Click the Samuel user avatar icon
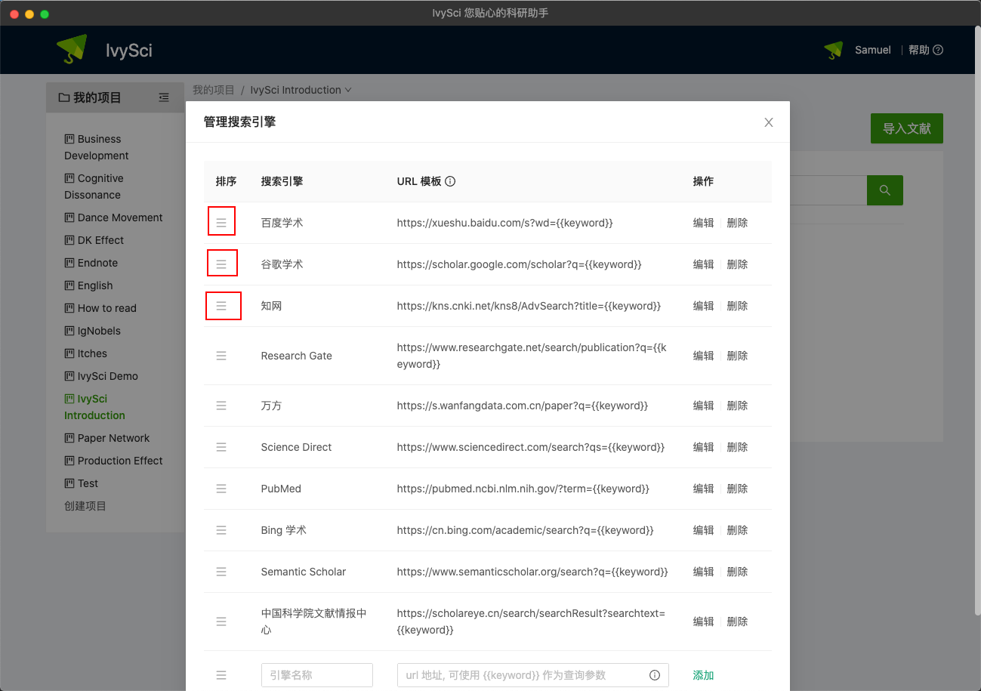 834,50
